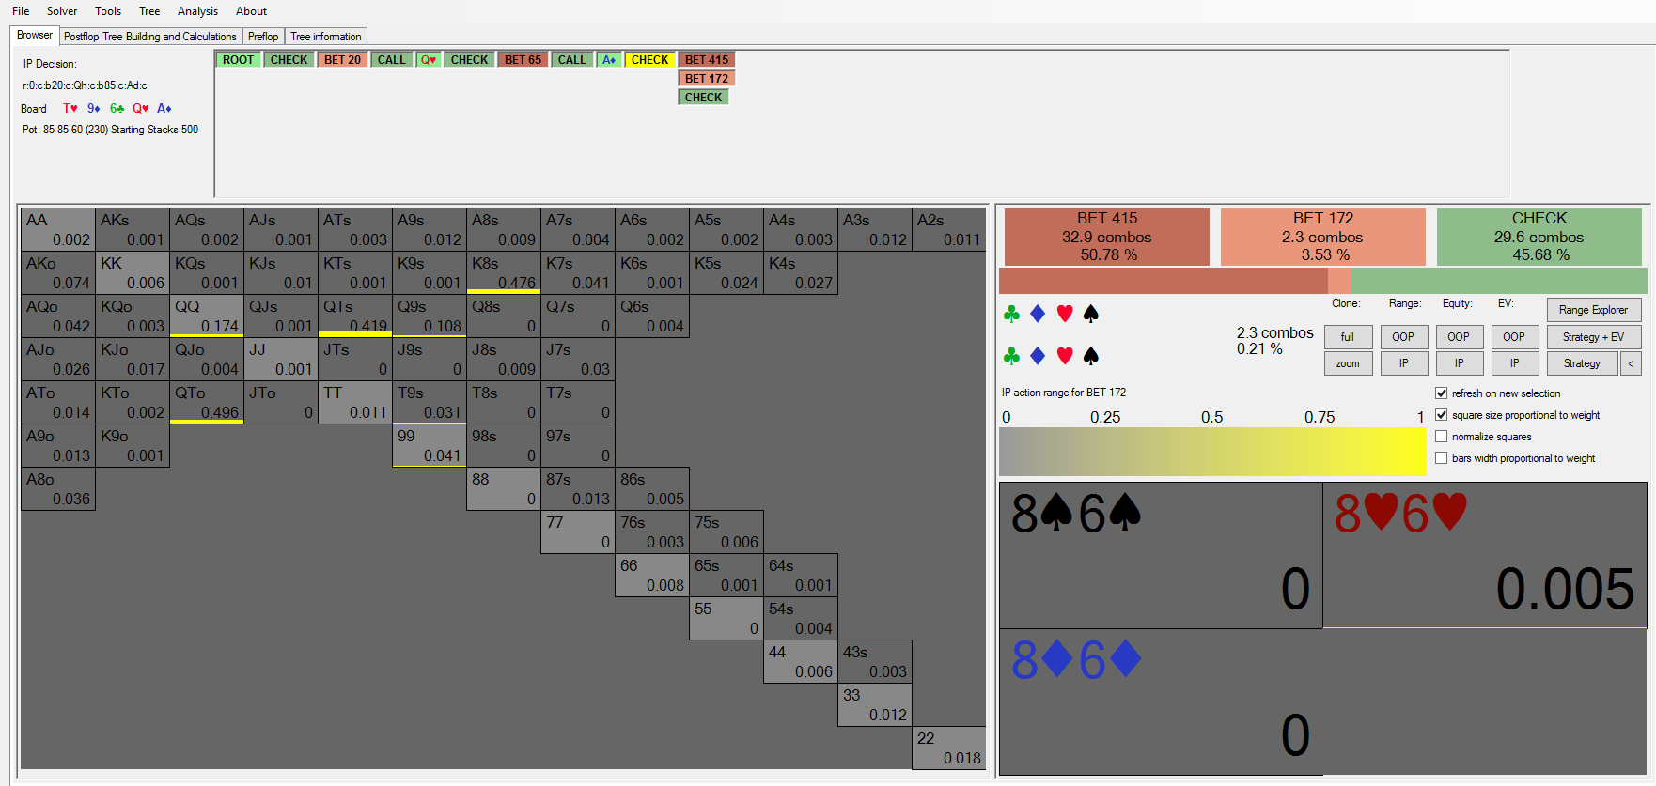The width and height of the screenshot is (1656, 786).
Task: Select the green CHECK node below BET 172
Action: [704, 98]
